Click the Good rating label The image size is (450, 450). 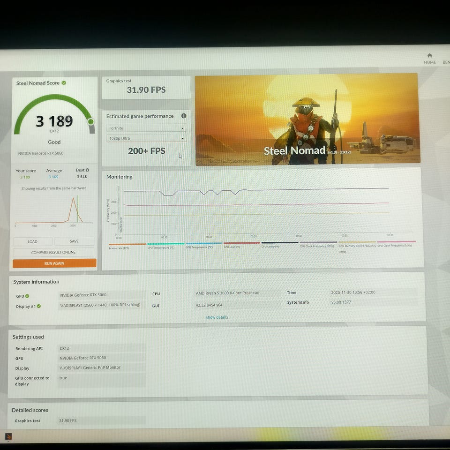coord(54,142)
